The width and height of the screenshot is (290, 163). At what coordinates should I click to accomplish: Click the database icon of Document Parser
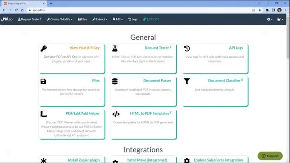115,81
